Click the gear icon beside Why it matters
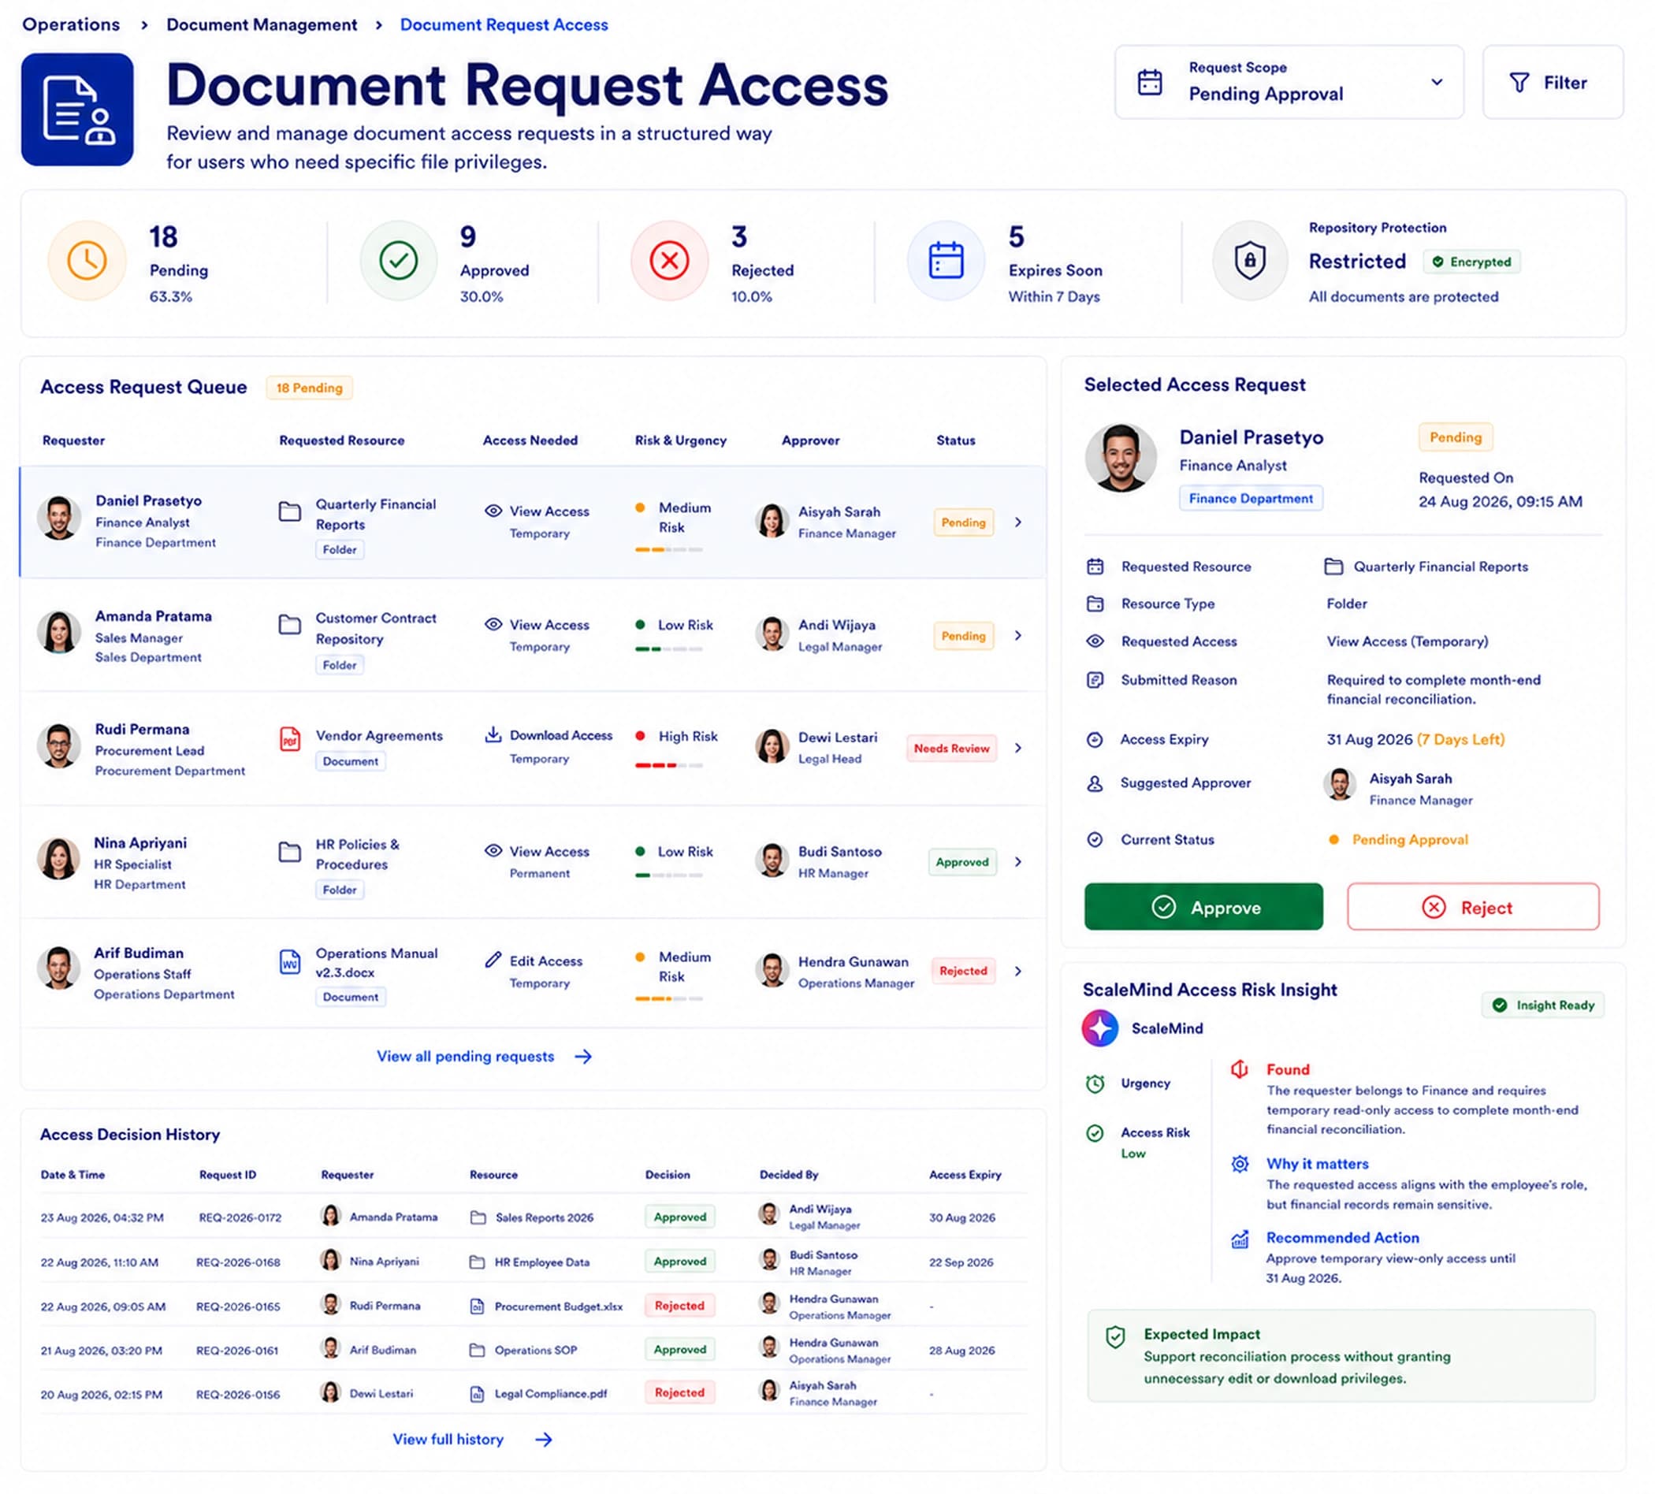Screen dimensions: 1655x1494 1240,1164
